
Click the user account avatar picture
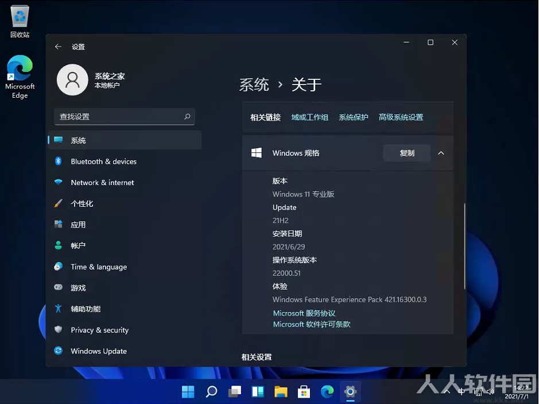point(72,80)
